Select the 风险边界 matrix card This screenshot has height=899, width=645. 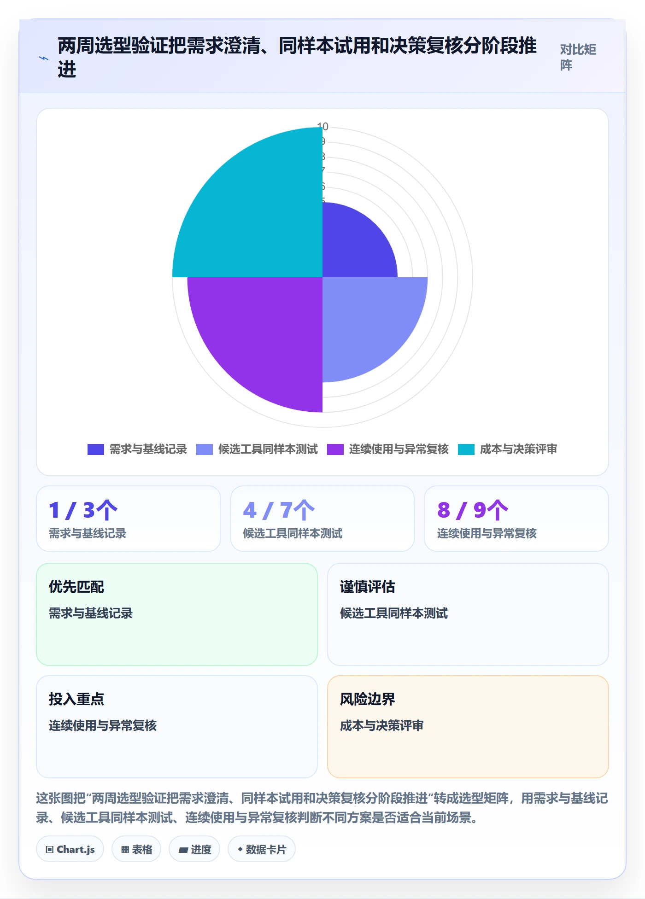pos(468,727)
